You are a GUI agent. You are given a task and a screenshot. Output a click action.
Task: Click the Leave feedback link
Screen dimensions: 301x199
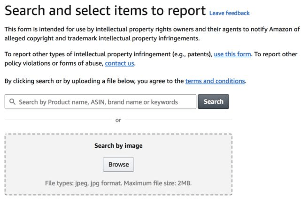tap(229, 13)
